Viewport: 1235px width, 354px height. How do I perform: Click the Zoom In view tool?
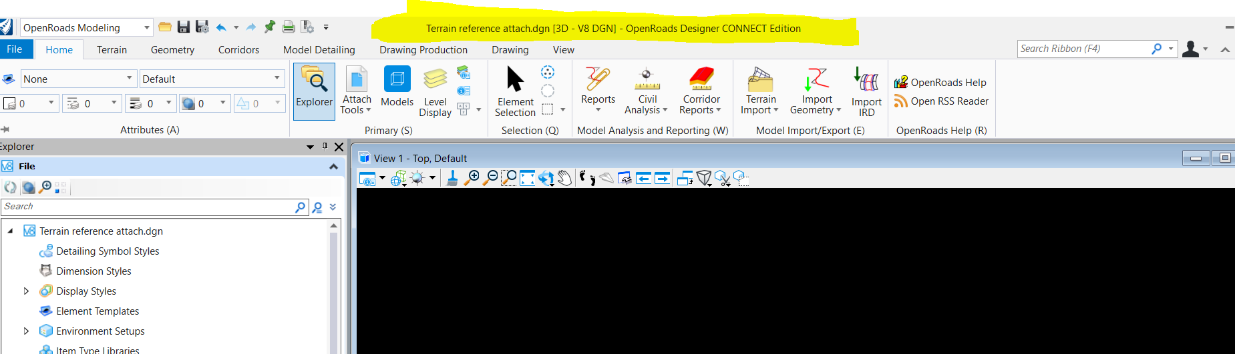472,178
